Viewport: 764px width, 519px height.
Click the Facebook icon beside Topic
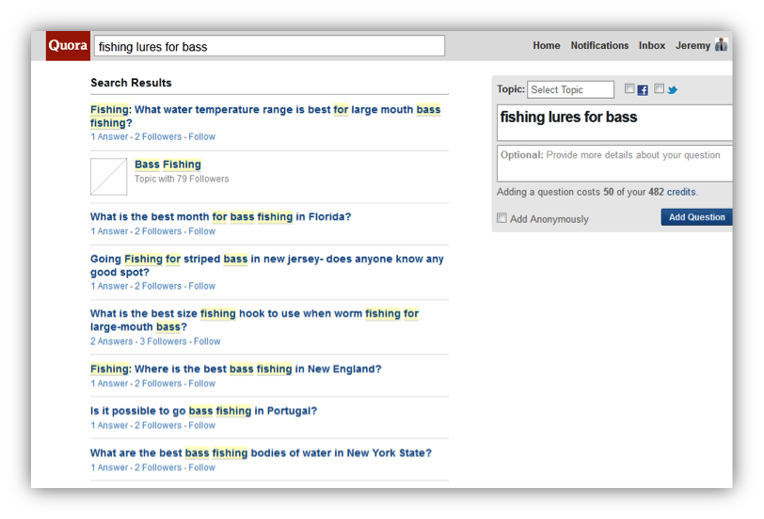[x=643, y=90]
